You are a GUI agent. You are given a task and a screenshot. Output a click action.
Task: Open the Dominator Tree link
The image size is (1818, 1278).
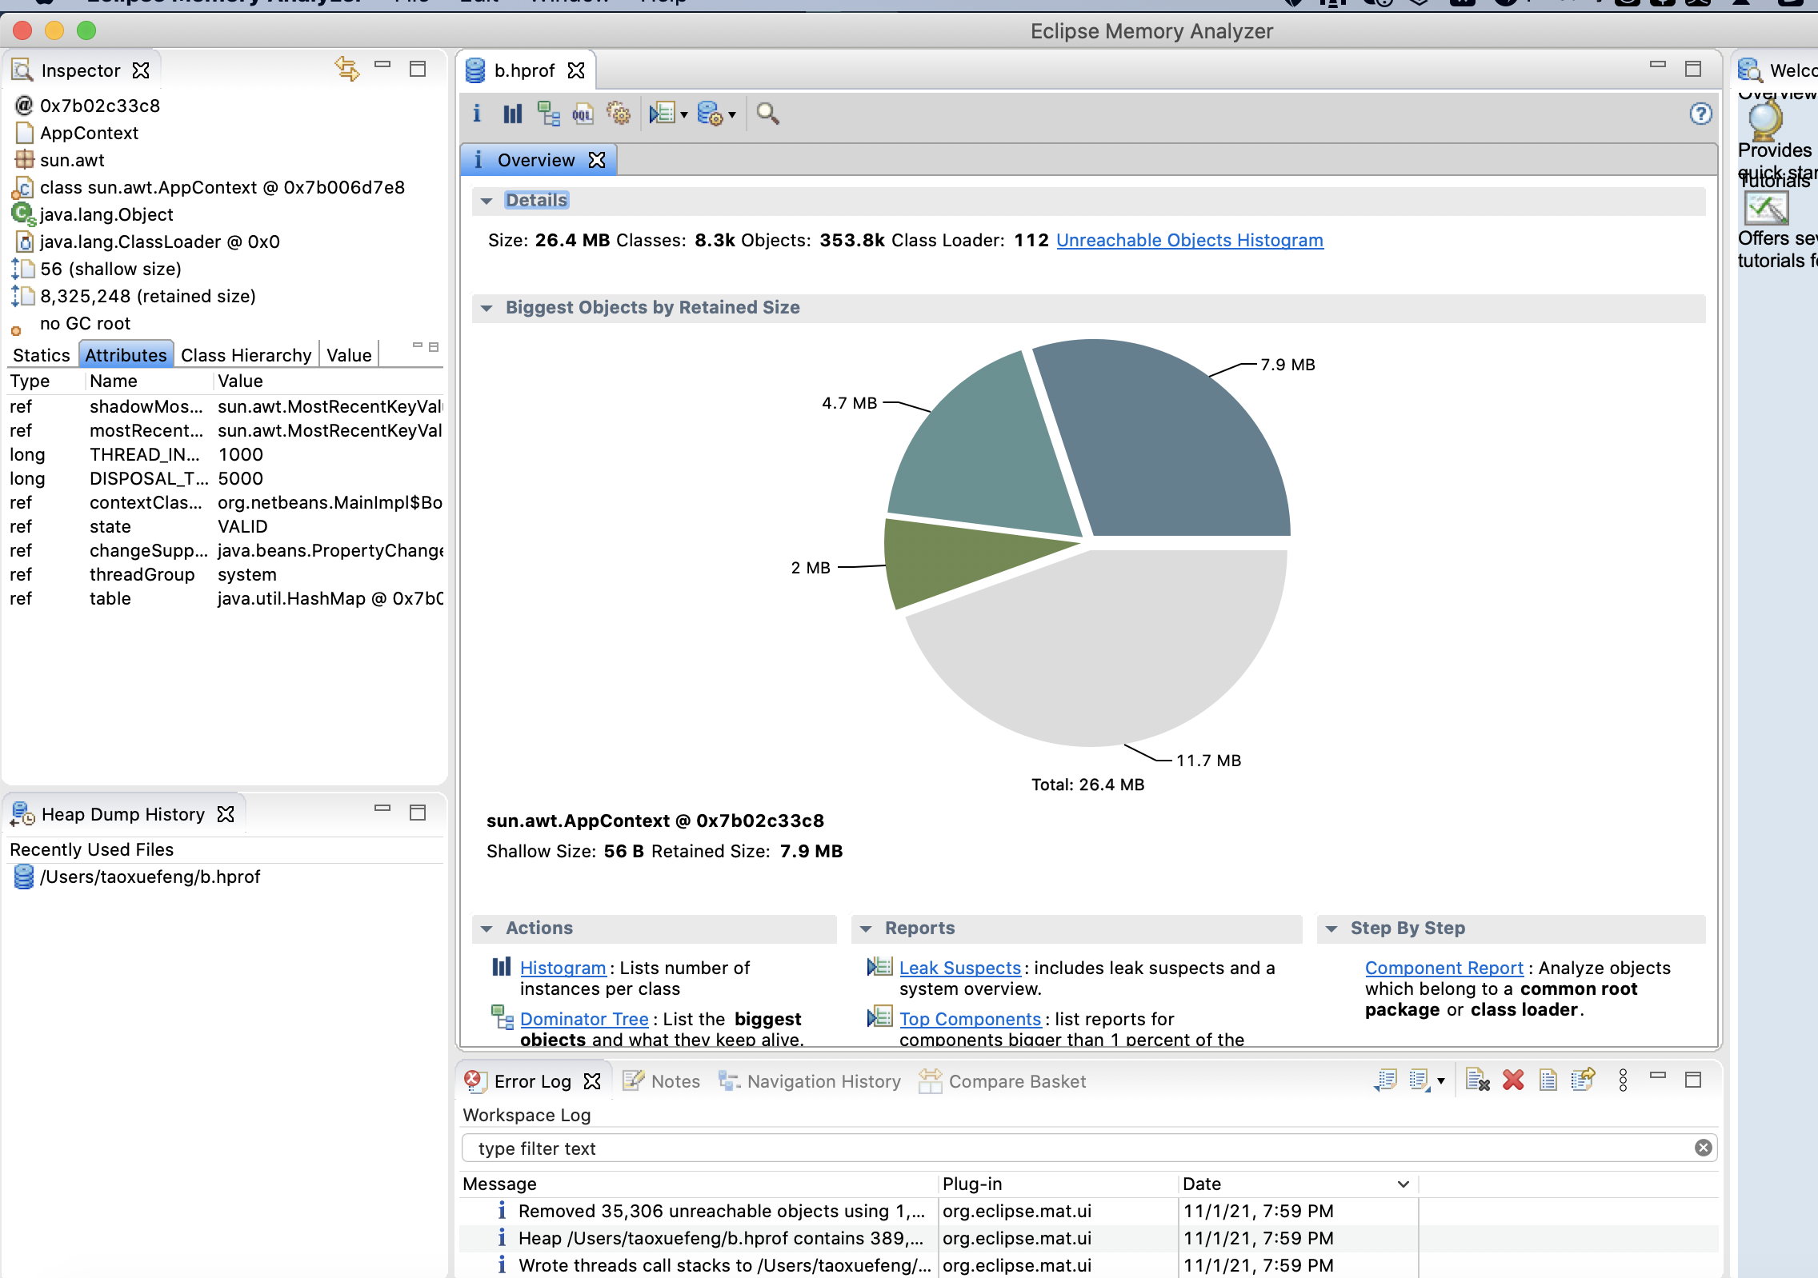pyautogui.click(x=584, y=1019)
